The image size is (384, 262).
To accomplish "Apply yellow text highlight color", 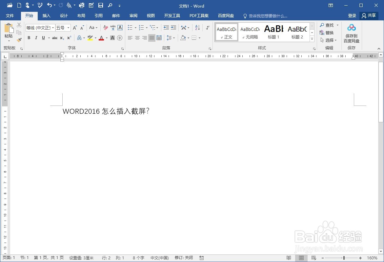I will [x=91, y=38].
